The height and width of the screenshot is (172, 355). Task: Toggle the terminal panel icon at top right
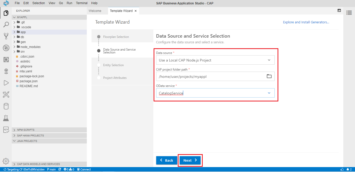pyautogui.click(x=339, y=11)
